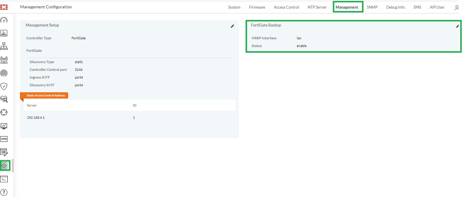This screenshot has height=200, width=476.
Task: Open the heart health monitor icon
Action: point(4,99)
